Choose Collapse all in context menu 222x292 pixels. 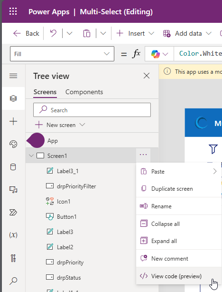pyautogui.click(x=179, y=224)
